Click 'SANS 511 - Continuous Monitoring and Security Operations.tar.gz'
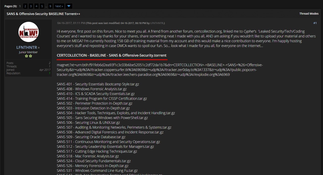 (x=108, y=142)
